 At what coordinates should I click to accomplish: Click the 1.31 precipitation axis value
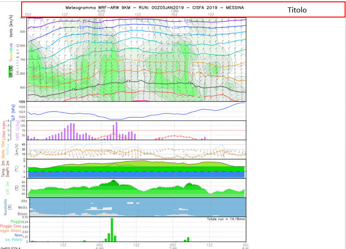coord(25,237)
